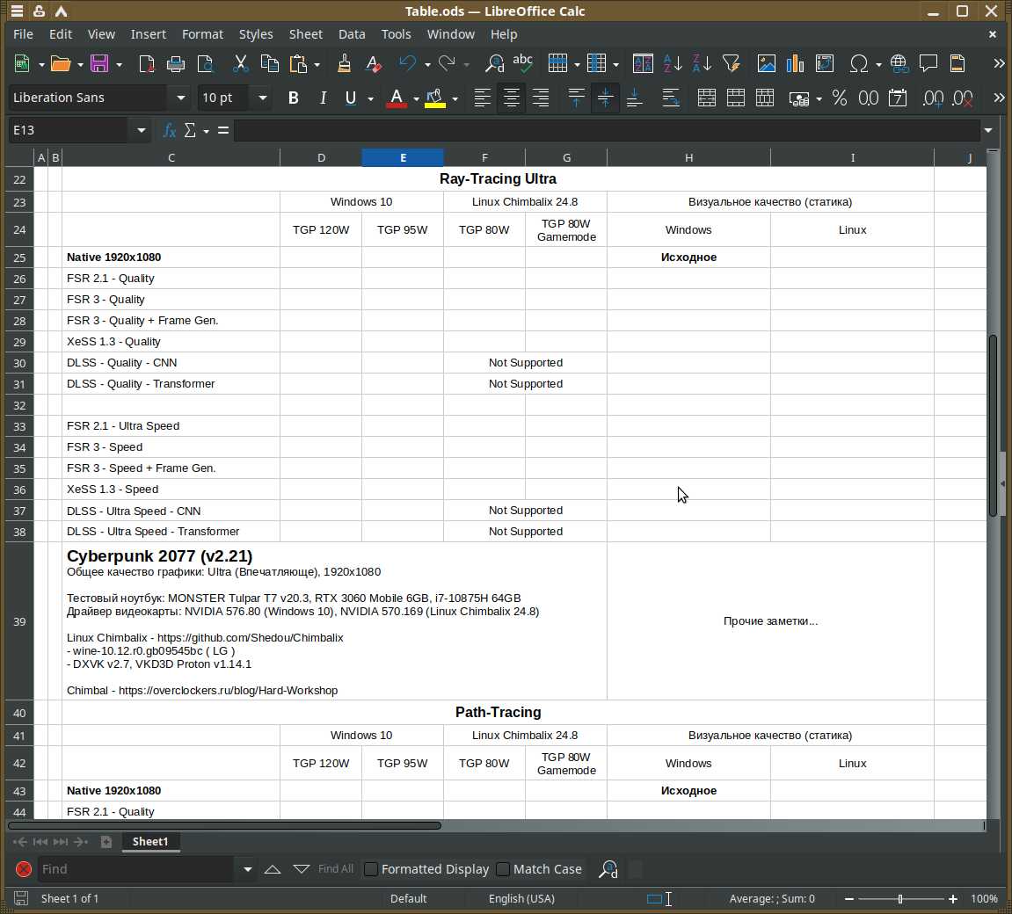Open the Format menu

pos(202,34)
